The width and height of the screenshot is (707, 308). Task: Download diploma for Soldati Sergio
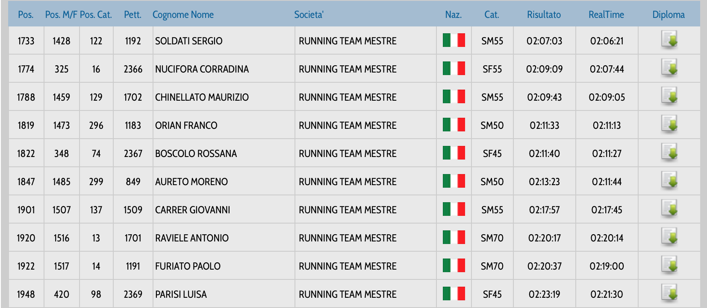point(669,40)
